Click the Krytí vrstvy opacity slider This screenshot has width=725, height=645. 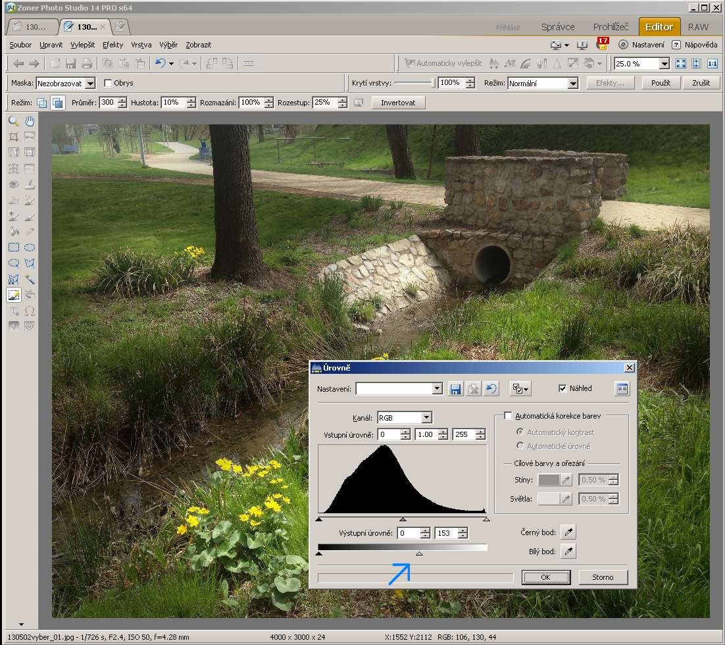(414, 83)
